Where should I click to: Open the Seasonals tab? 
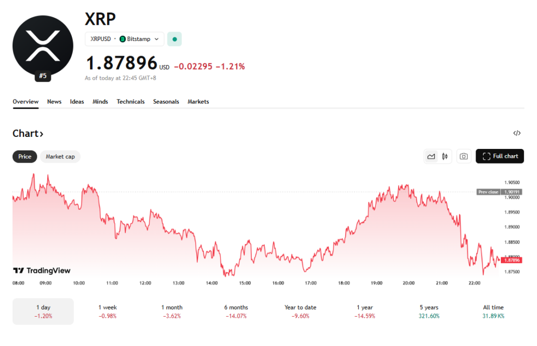pyautogui.click(x=166, y=102)
